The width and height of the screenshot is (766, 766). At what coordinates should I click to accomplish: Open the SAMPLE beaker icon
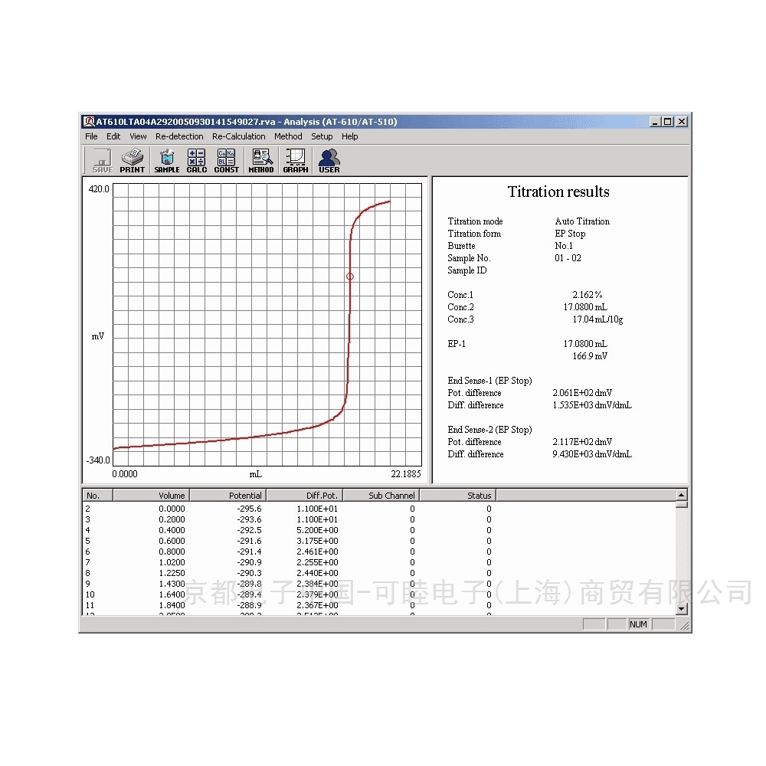click(167, 161)
